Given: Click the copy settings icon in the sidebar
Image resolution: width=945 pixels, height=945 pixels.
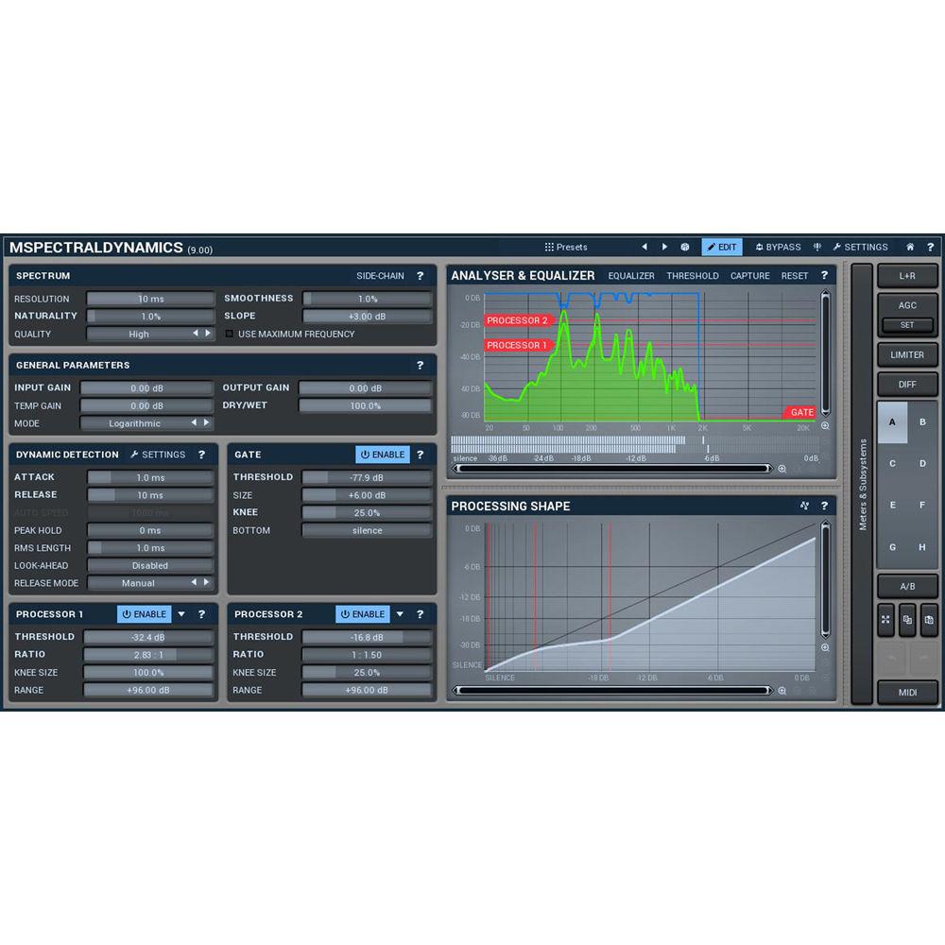Looking at the screenshot, I should pyautogui.click(x=907, y=619).
